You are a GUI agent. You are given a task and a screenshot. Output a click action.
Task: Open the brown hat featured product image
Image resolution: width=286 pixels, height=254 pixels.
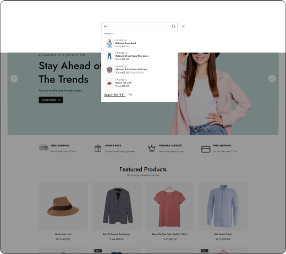63,206
